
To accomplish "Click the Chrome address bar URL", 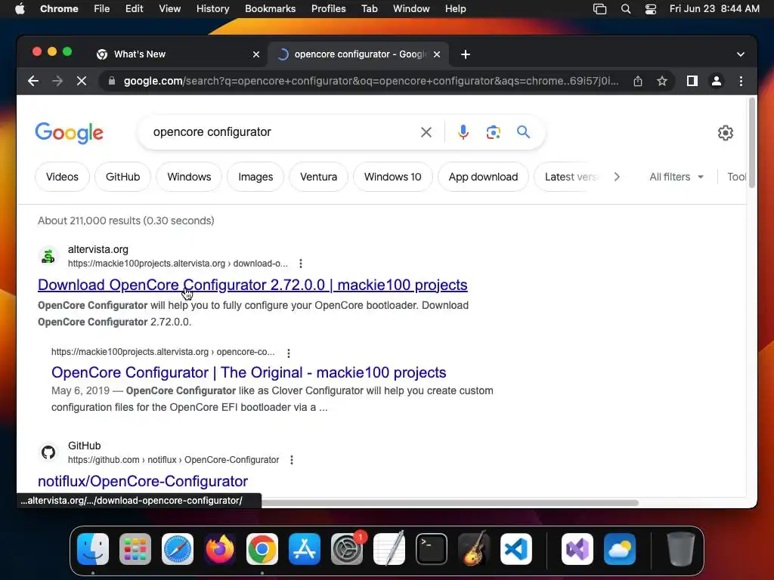I will pyautogui.click(x=370, y=81).
